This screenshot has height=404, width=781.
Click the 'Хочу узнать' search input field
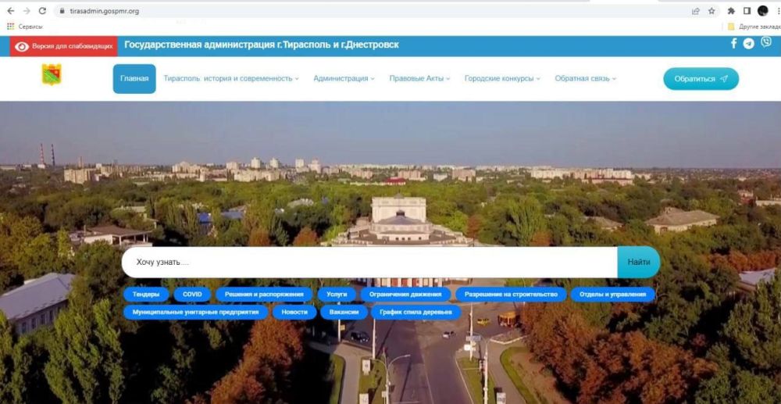pos(367,262)
